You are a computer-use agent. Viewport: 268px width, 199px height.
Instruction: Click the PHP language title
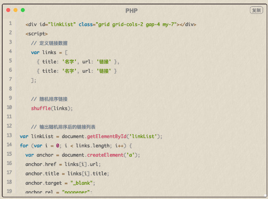(x=131, y=10)
